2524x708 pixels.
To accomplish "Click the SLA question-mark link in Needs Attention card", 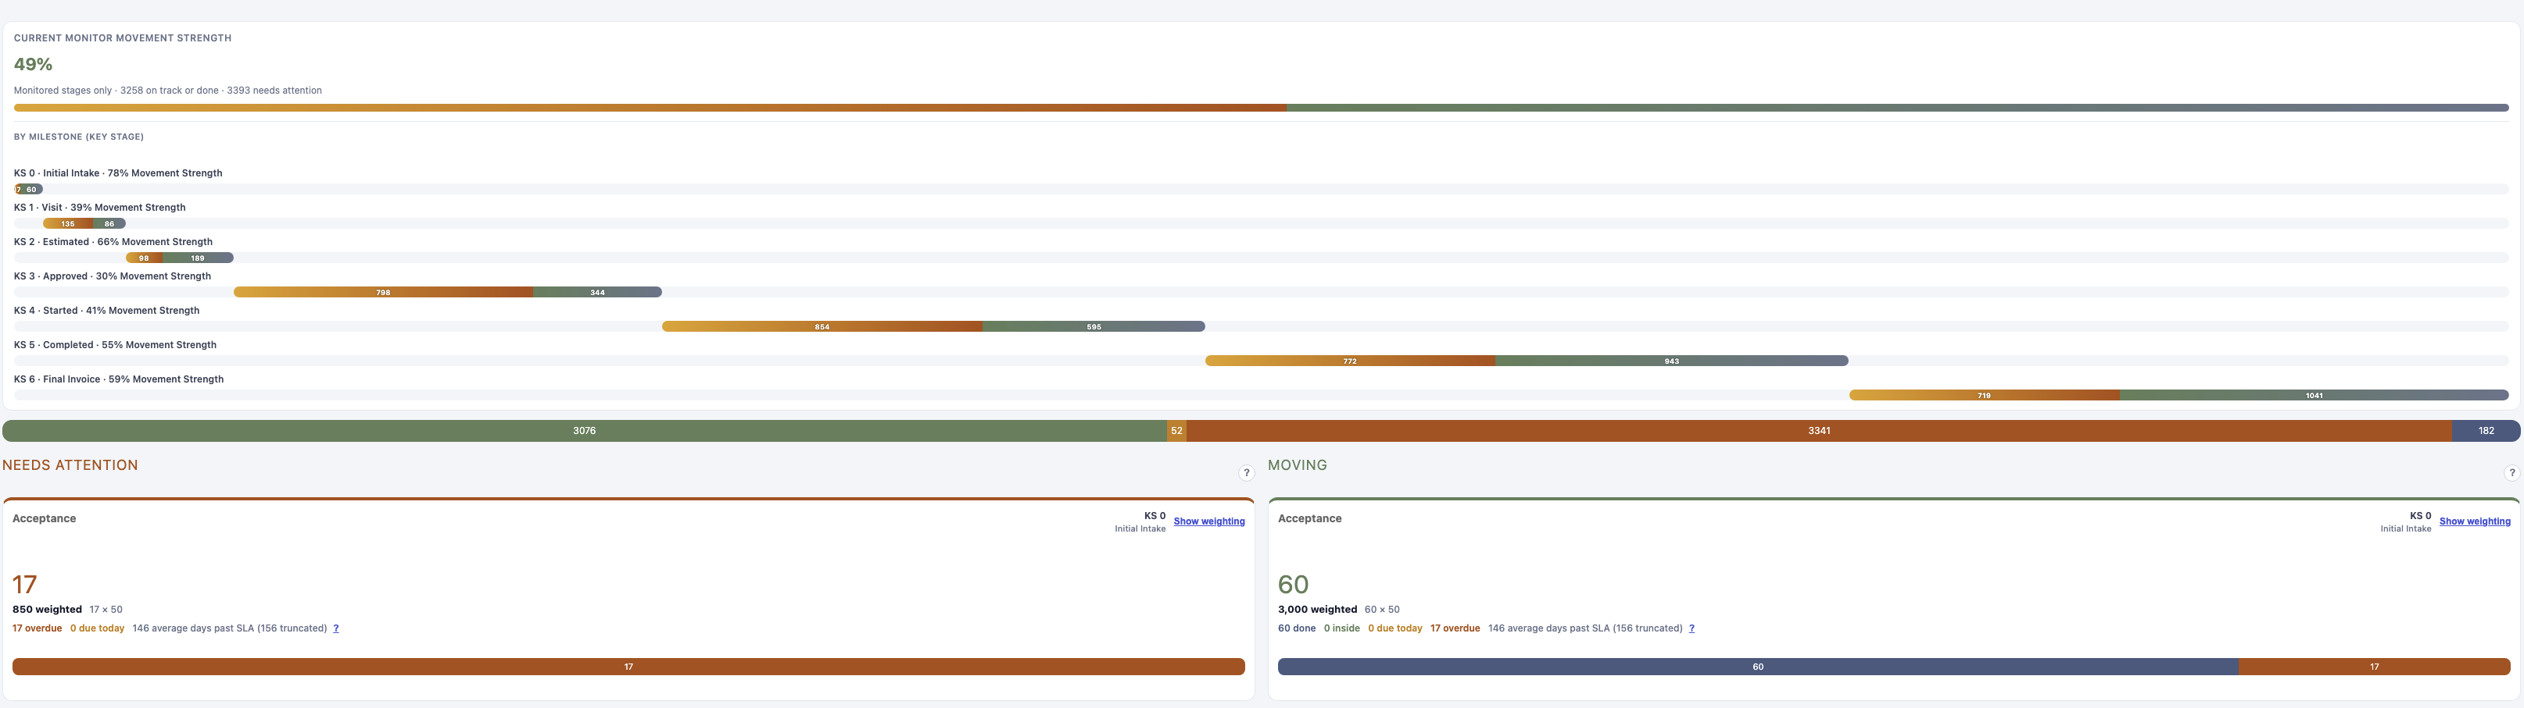I will pos(336,629).
